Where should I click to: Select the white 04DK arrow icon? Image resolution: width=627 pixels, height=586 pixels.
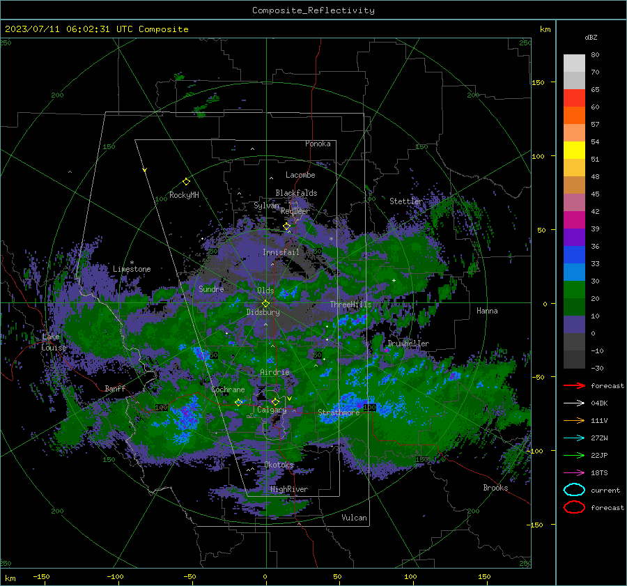(574, 403)
